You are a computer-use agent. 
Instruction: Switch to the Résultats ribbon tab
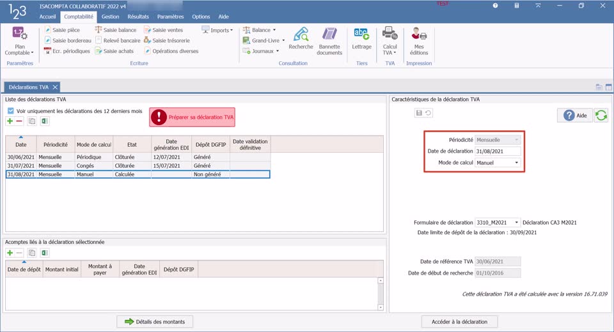(x=138, y=17)
